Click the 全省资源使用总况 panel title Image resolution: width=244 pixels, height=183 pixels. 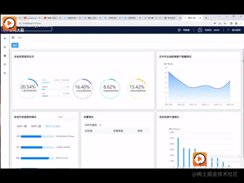(24, 57)
